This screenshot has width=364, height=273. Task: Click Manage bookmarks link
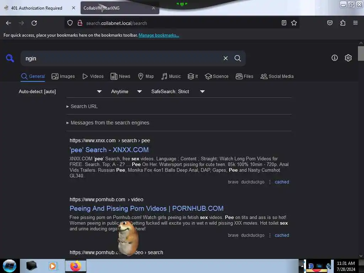159,35
